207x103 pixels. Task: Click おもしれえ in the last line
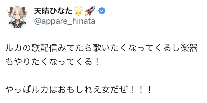[x=74, y=90]
